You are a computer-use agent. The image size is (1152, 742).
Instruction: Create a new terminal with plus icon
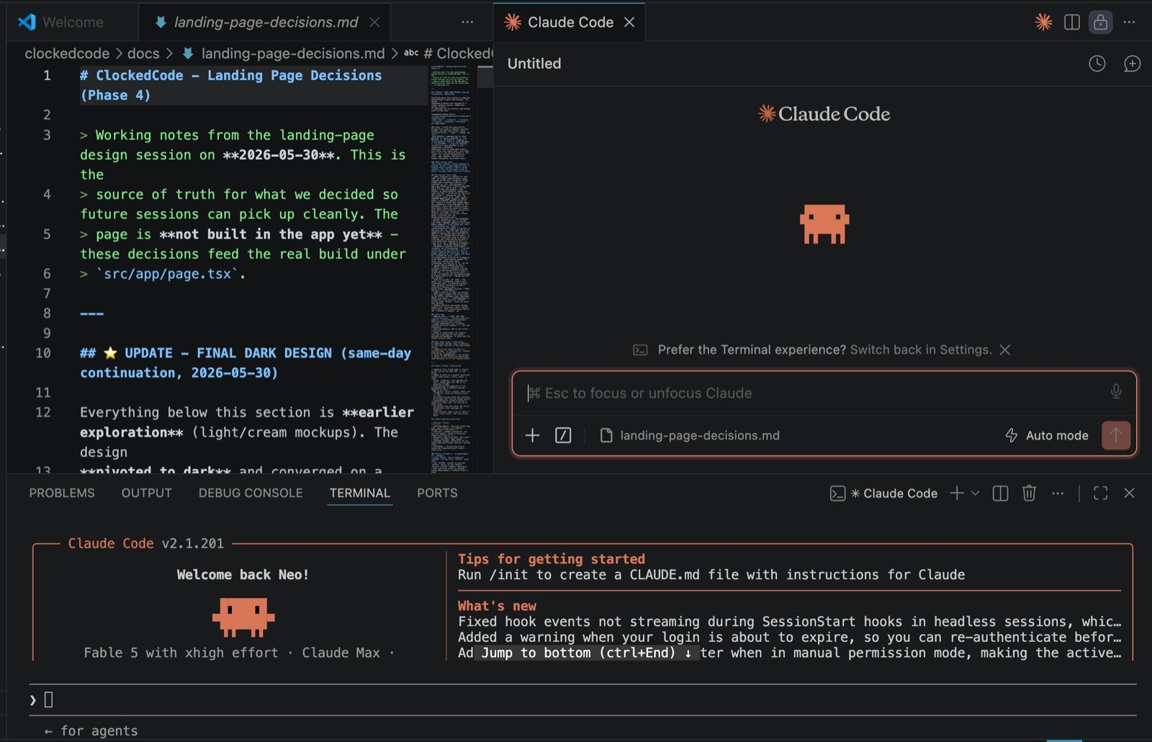pos(957,493)
